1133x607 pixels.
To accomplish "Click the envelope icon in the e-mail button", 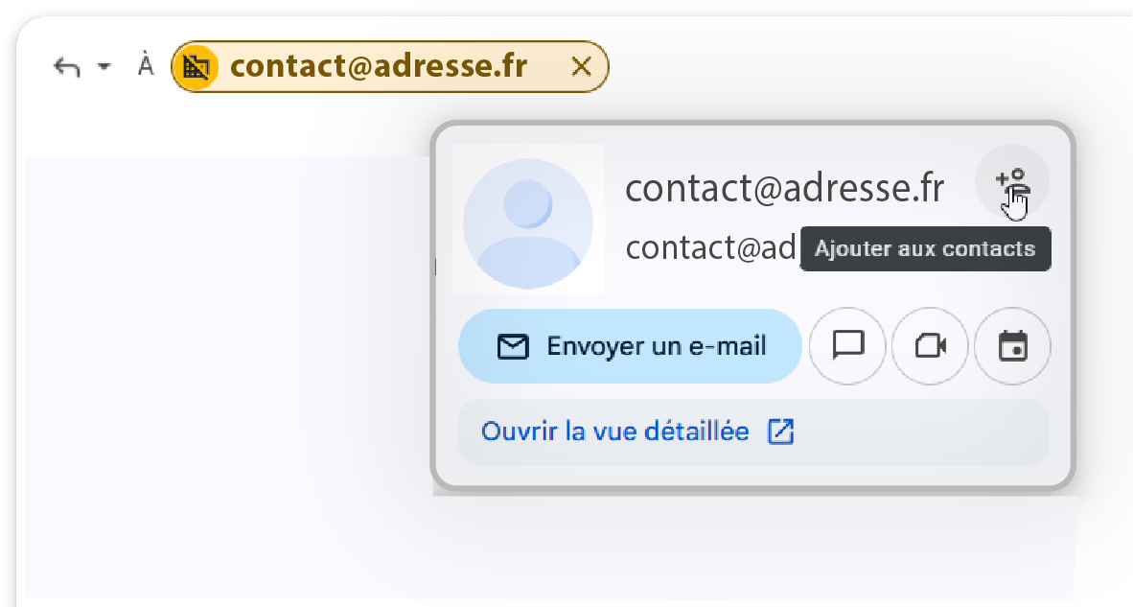I will point(514,346).
